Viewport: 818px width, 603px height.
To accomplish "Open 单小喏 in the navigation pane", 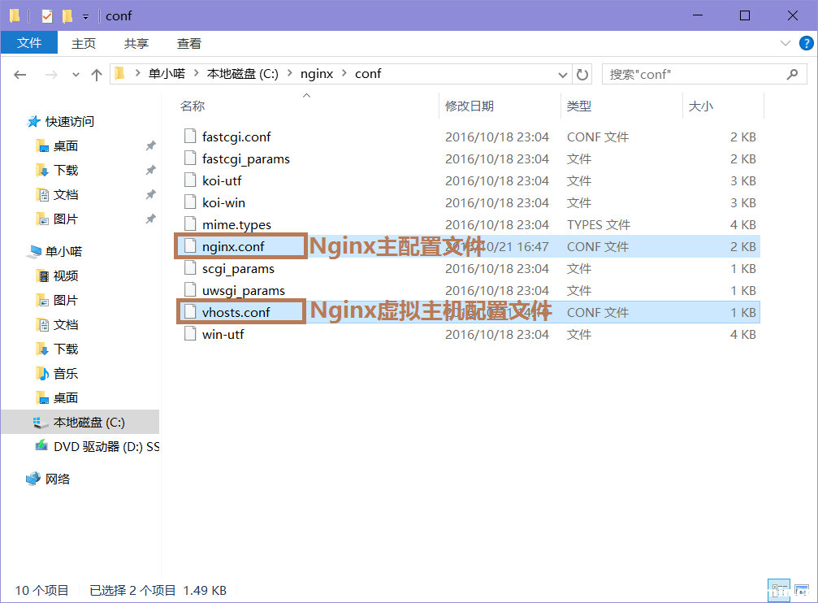I will pos(63,252).
